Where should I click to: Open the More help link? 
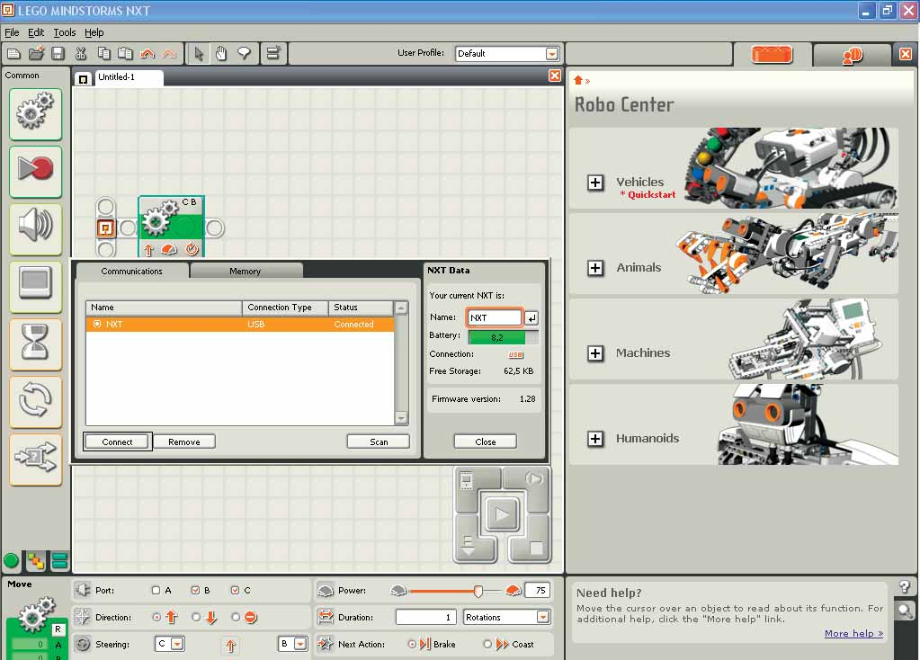tap(853, 634)
